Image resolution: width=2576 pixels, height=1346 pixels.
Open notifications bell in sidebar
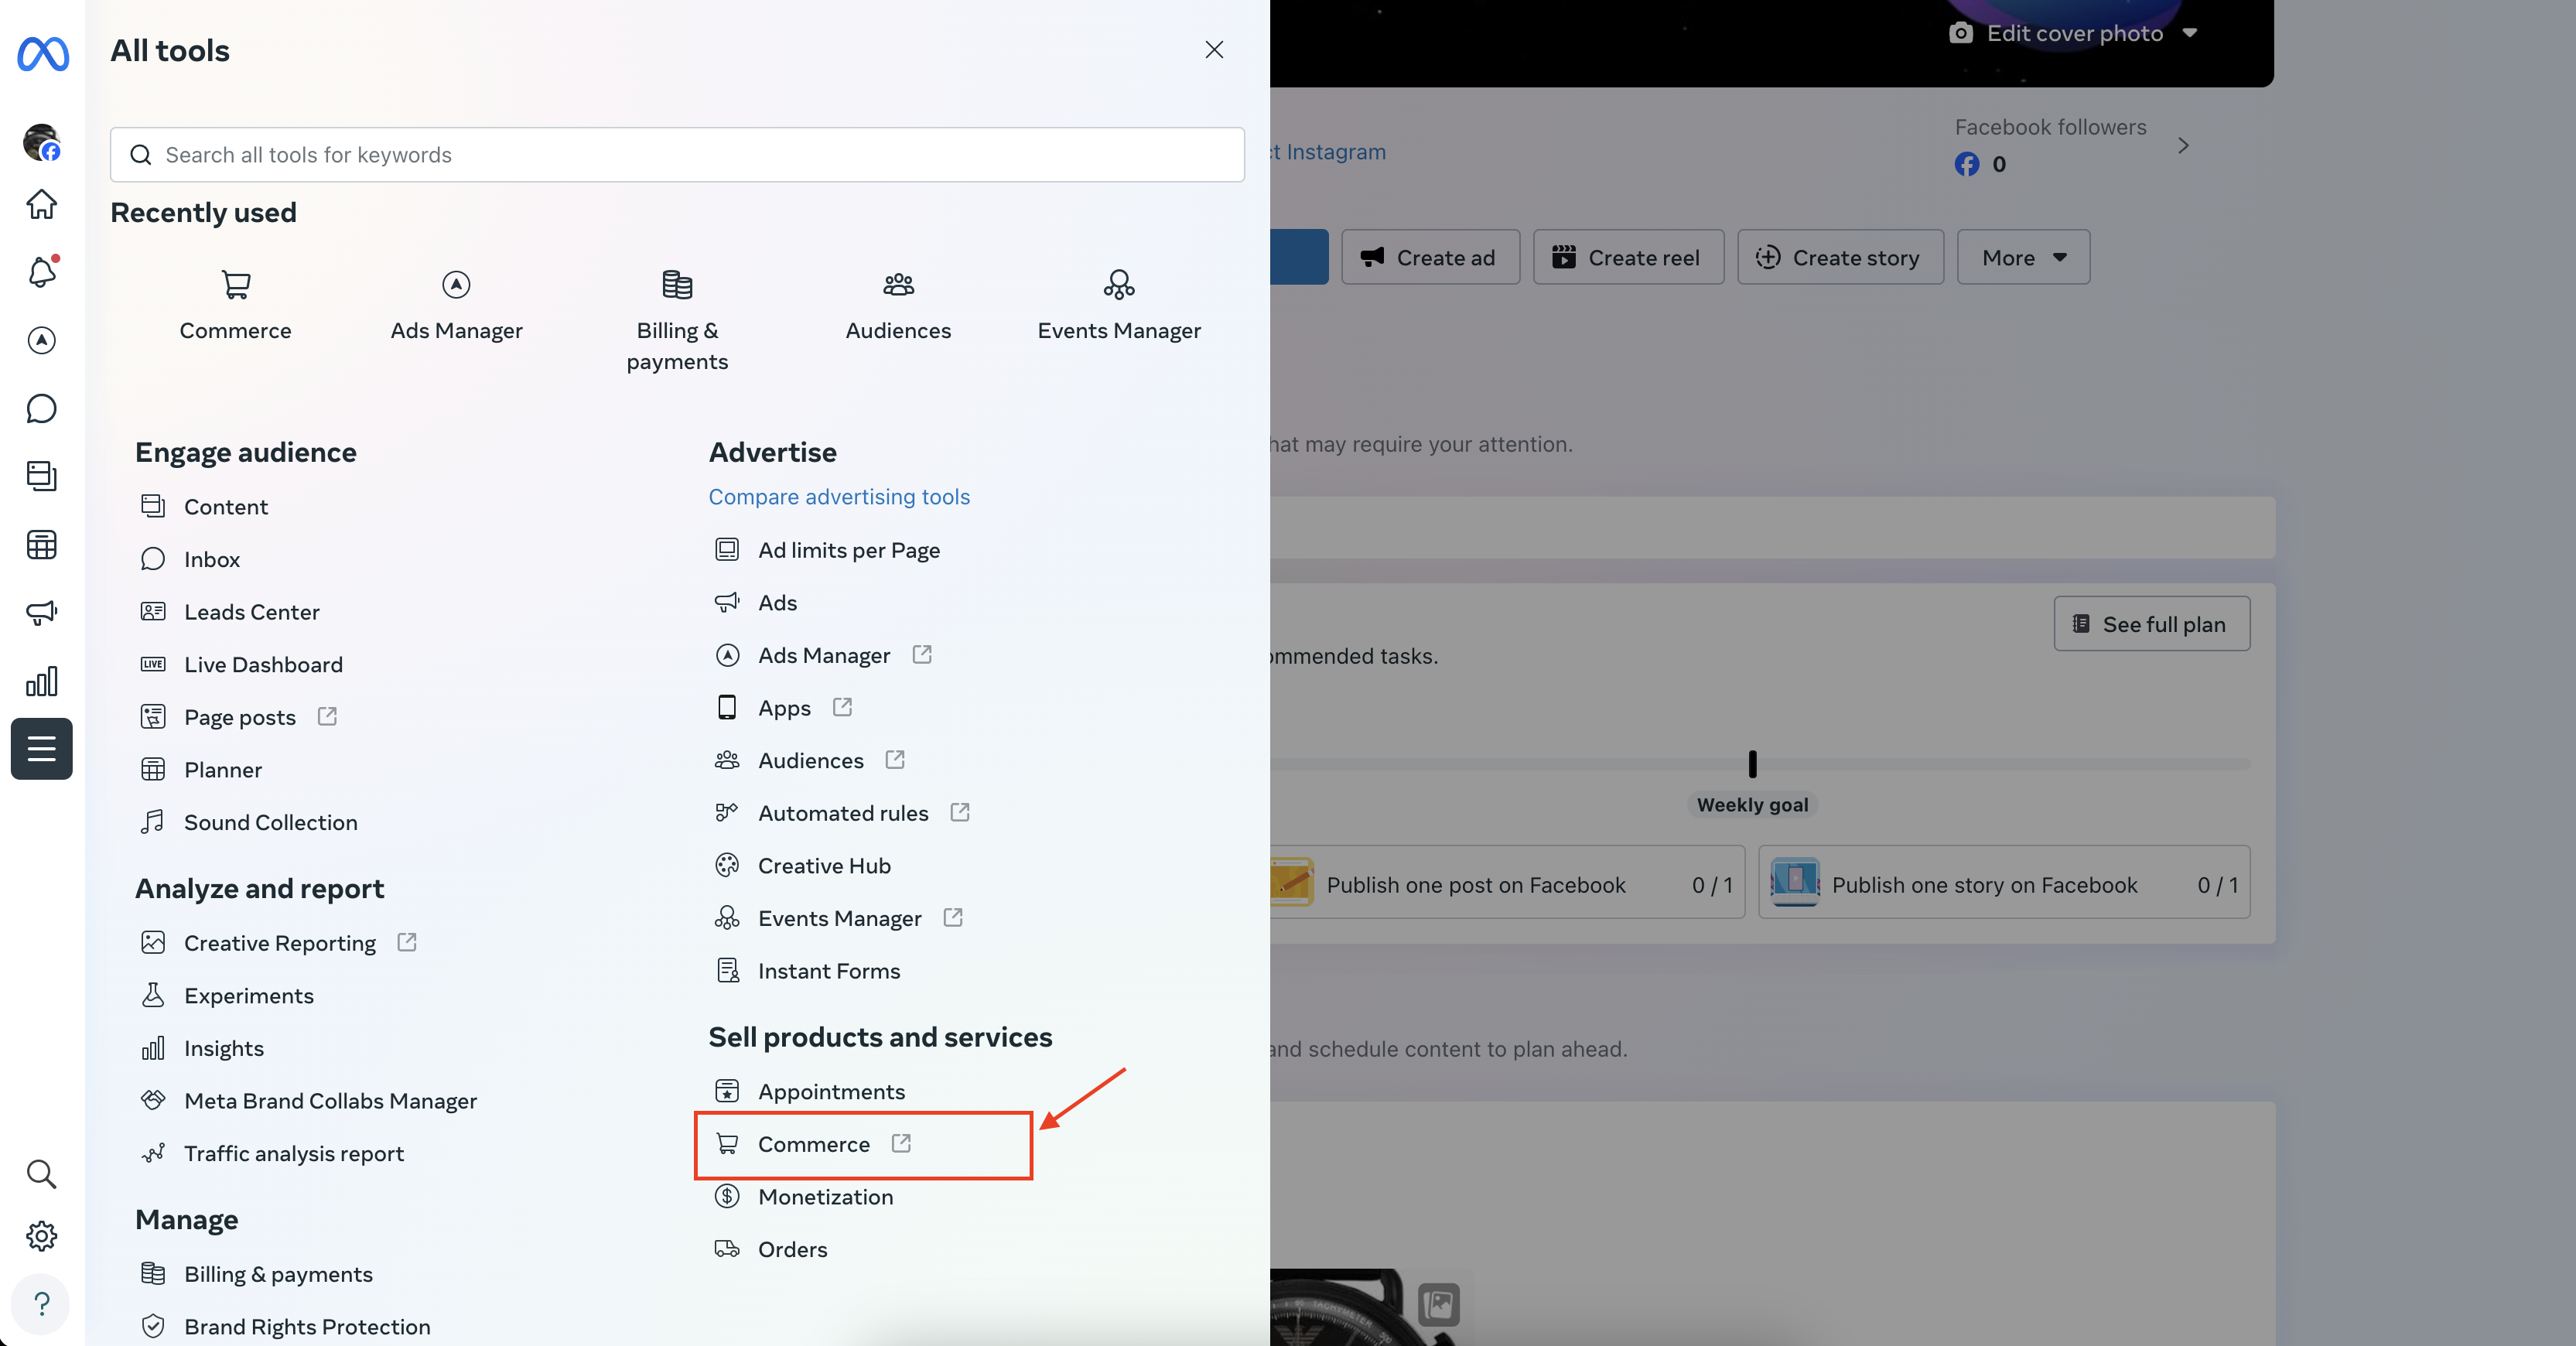click(42, 272)
